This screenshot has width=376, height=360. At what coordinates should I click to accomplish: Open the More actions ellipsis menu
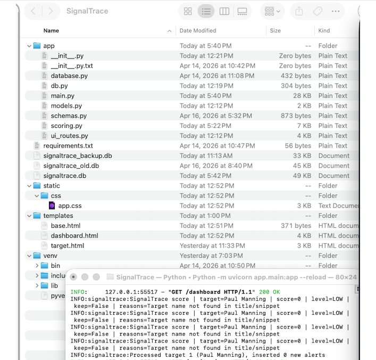(x=336, y=11)
